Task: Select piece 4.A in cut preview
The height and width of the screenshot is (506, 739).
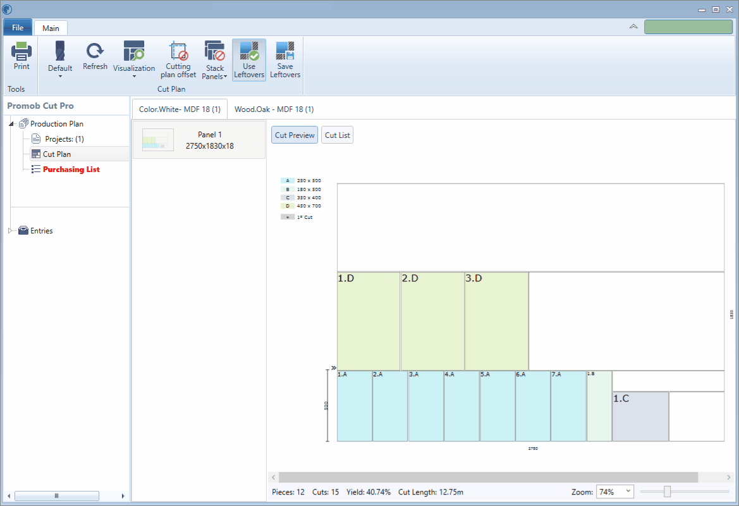Action: pos(461,406)
